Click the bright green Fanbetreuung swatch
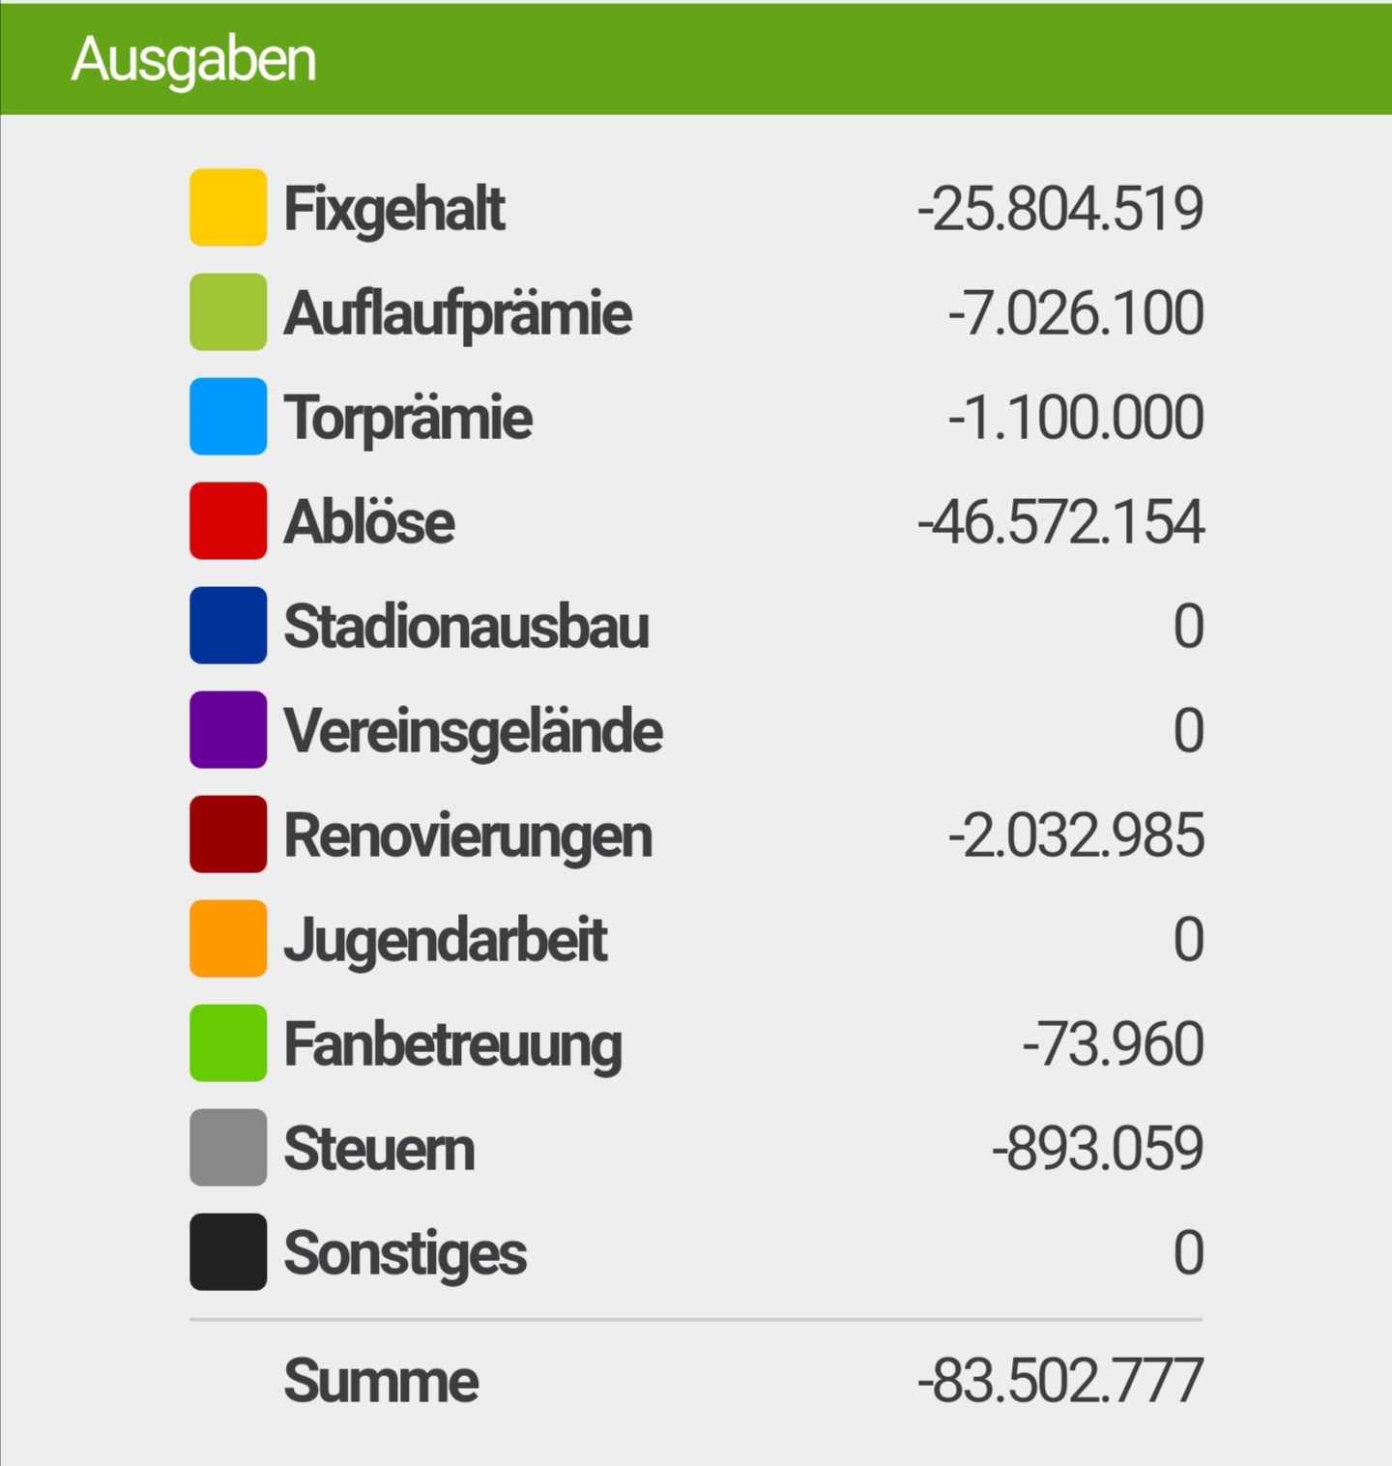 (x=228, y=1042)
